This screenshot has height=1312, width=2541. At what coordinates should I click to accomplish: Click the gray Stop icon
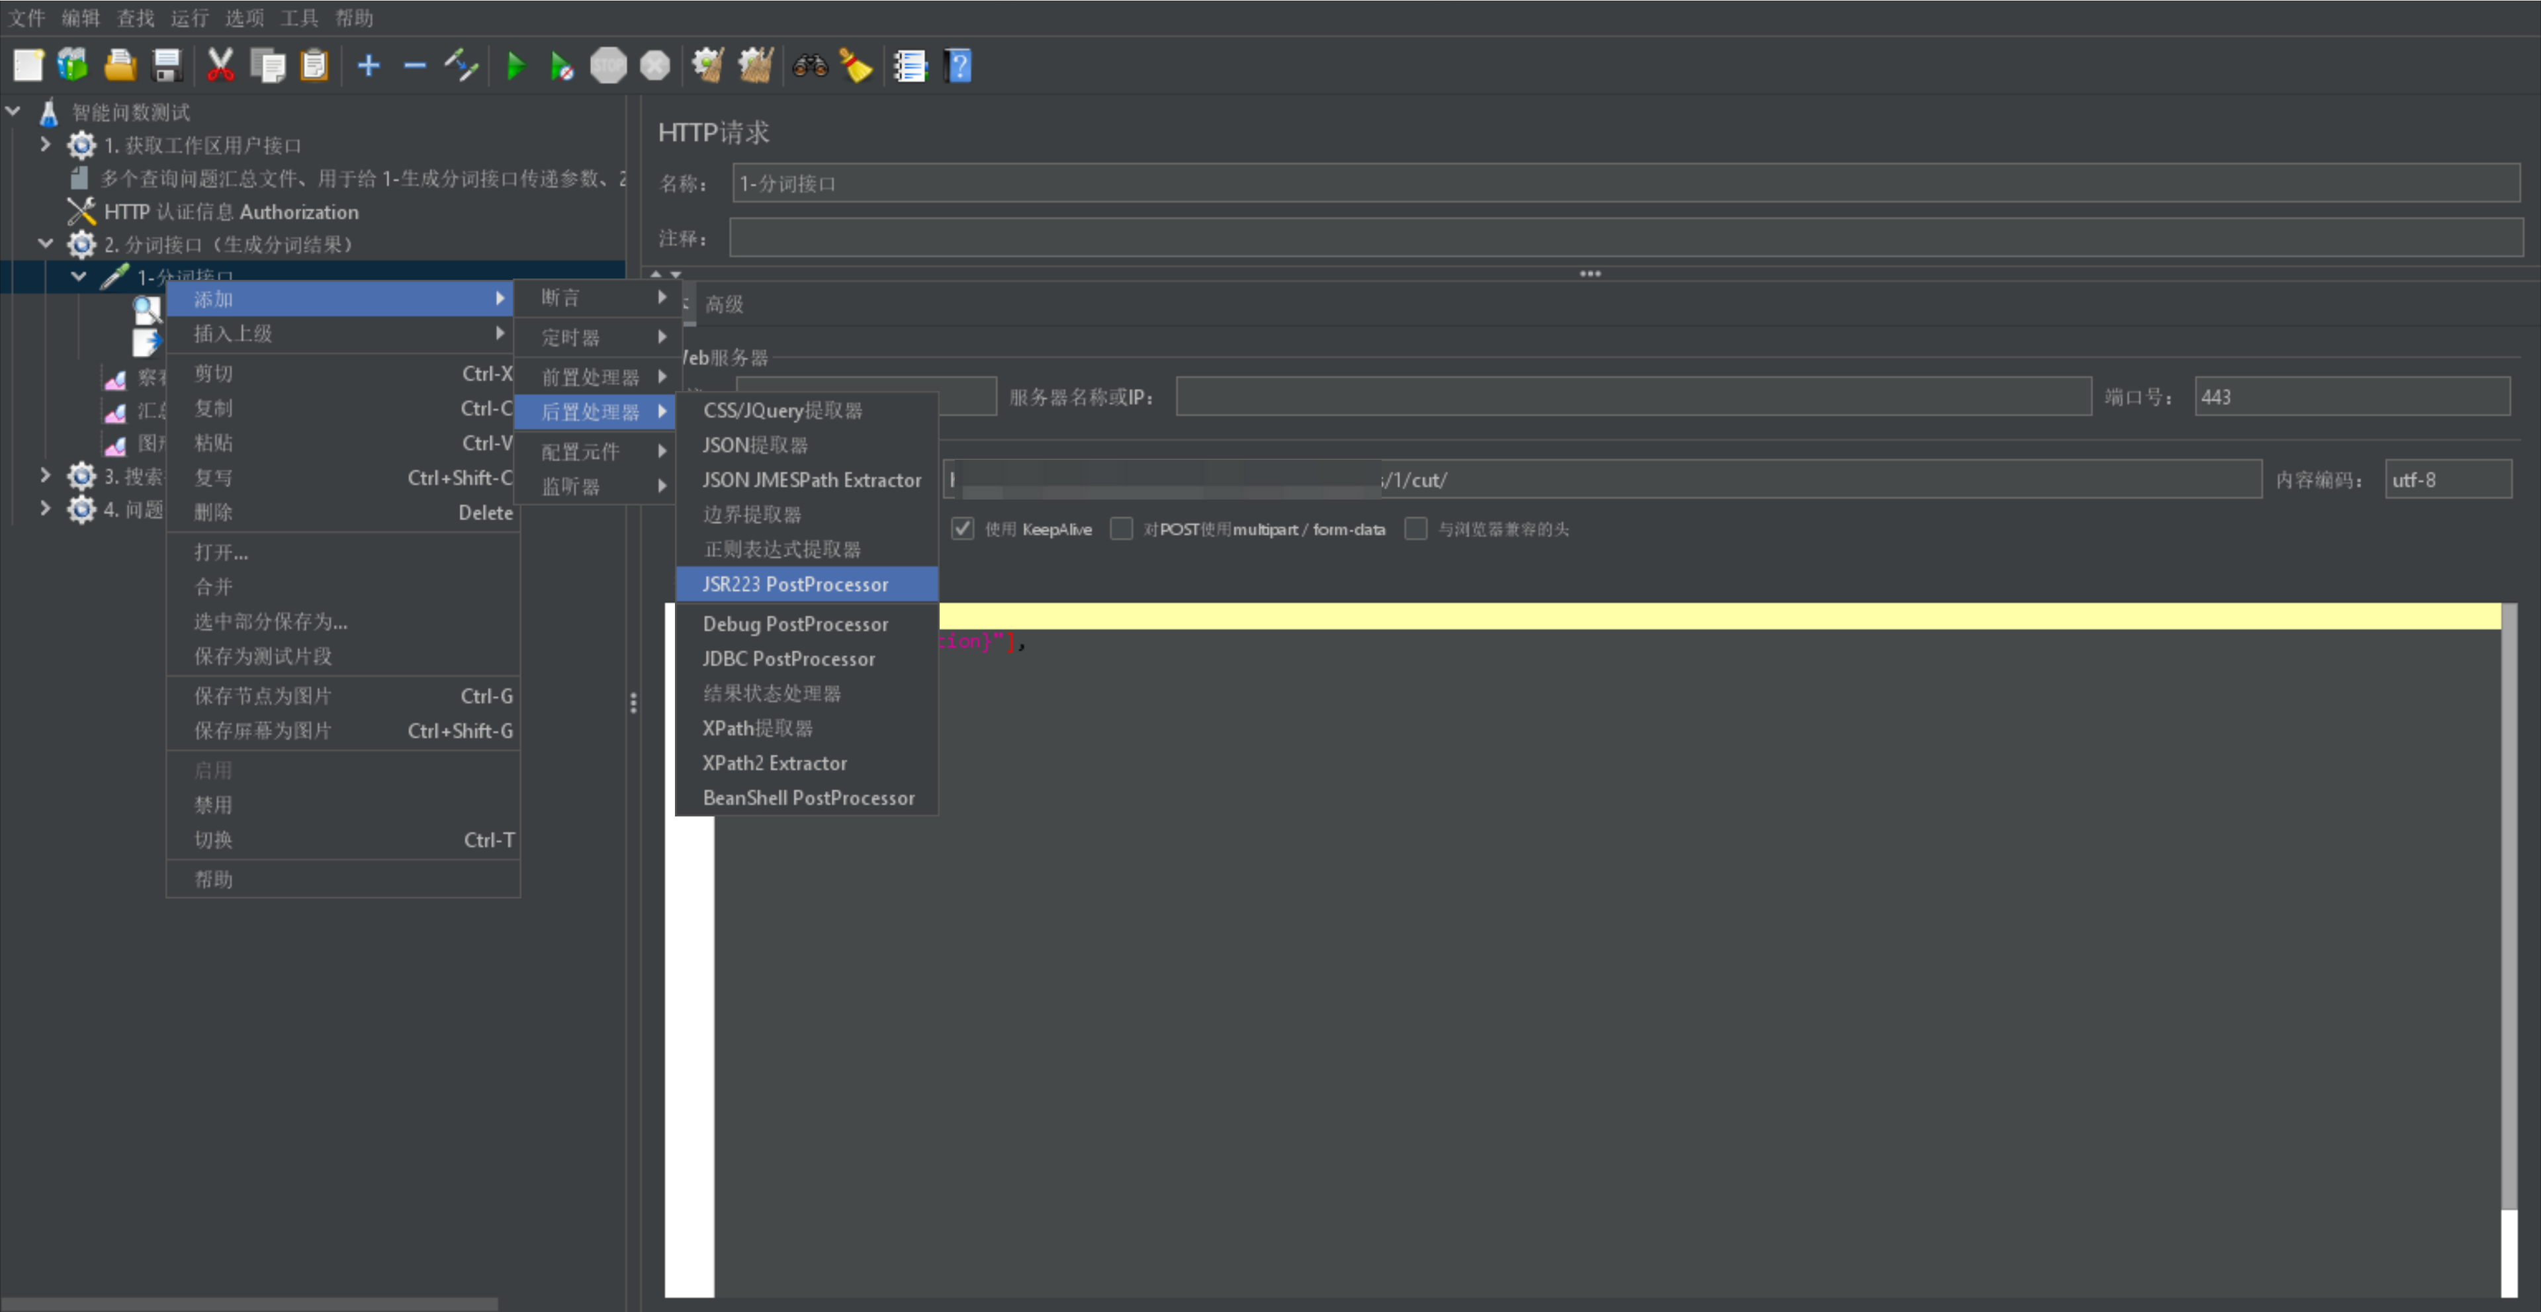point(609,66)
